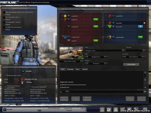
Task: Click the blue status badge on 0l_bulku's row
Action: coord(140,26)
